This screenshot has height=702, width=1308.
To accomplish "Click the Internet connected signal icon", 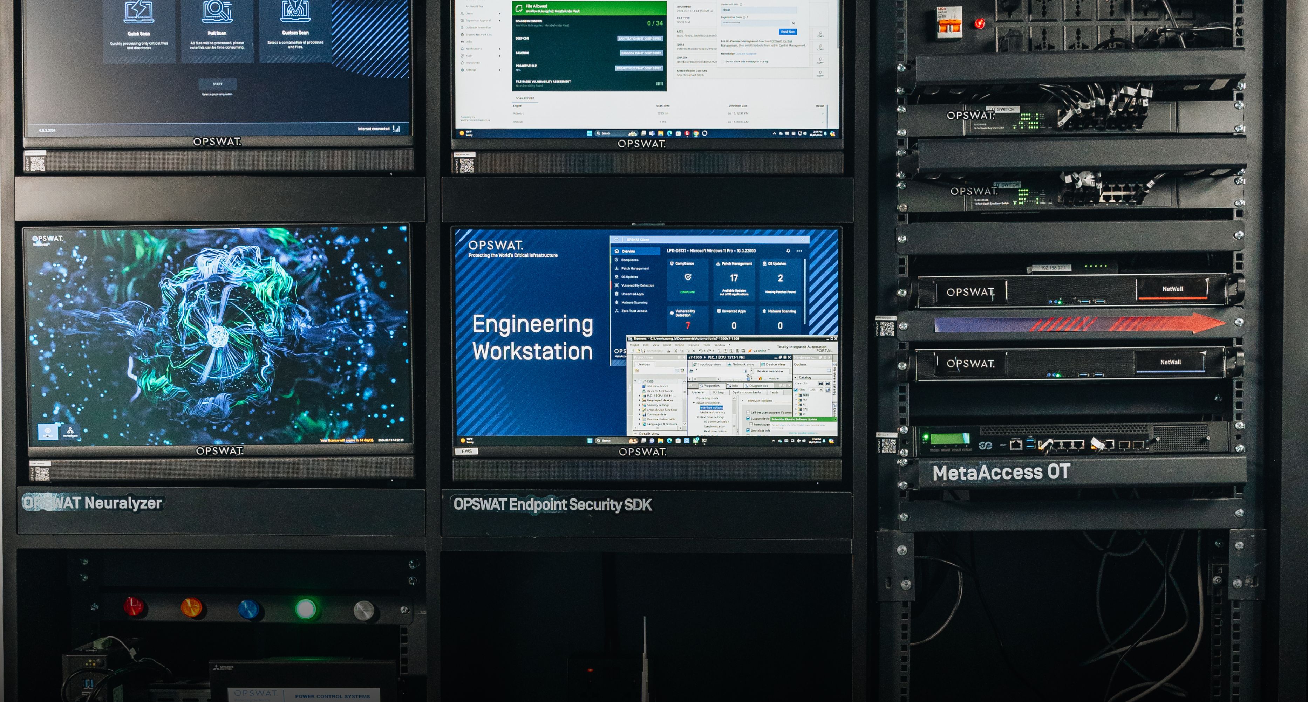I will point(396,129).
